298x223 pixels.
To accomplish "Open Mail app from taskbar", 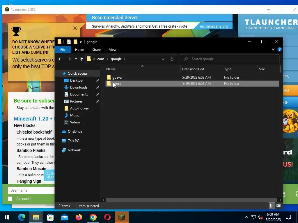I will pos(65,217).
